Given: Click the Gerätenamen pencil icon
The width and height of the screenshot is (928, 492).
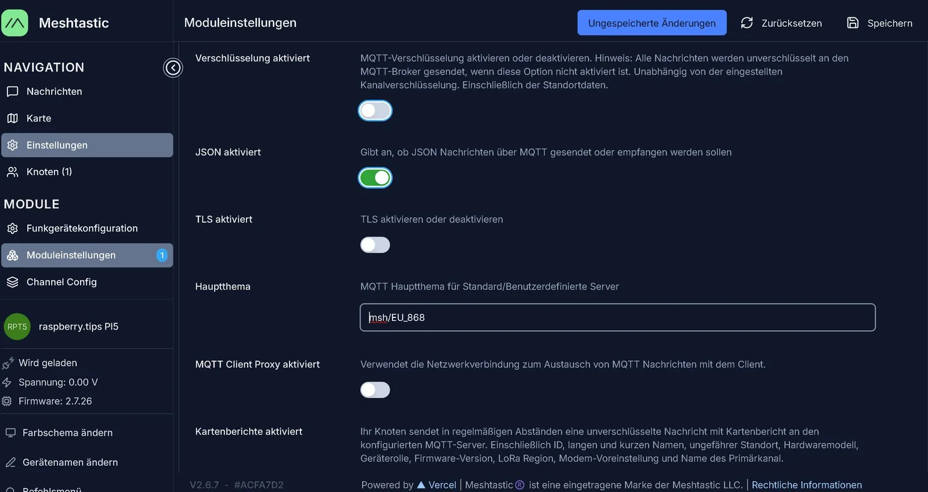Looking at the screenshot, I should [x=10, y=462].
